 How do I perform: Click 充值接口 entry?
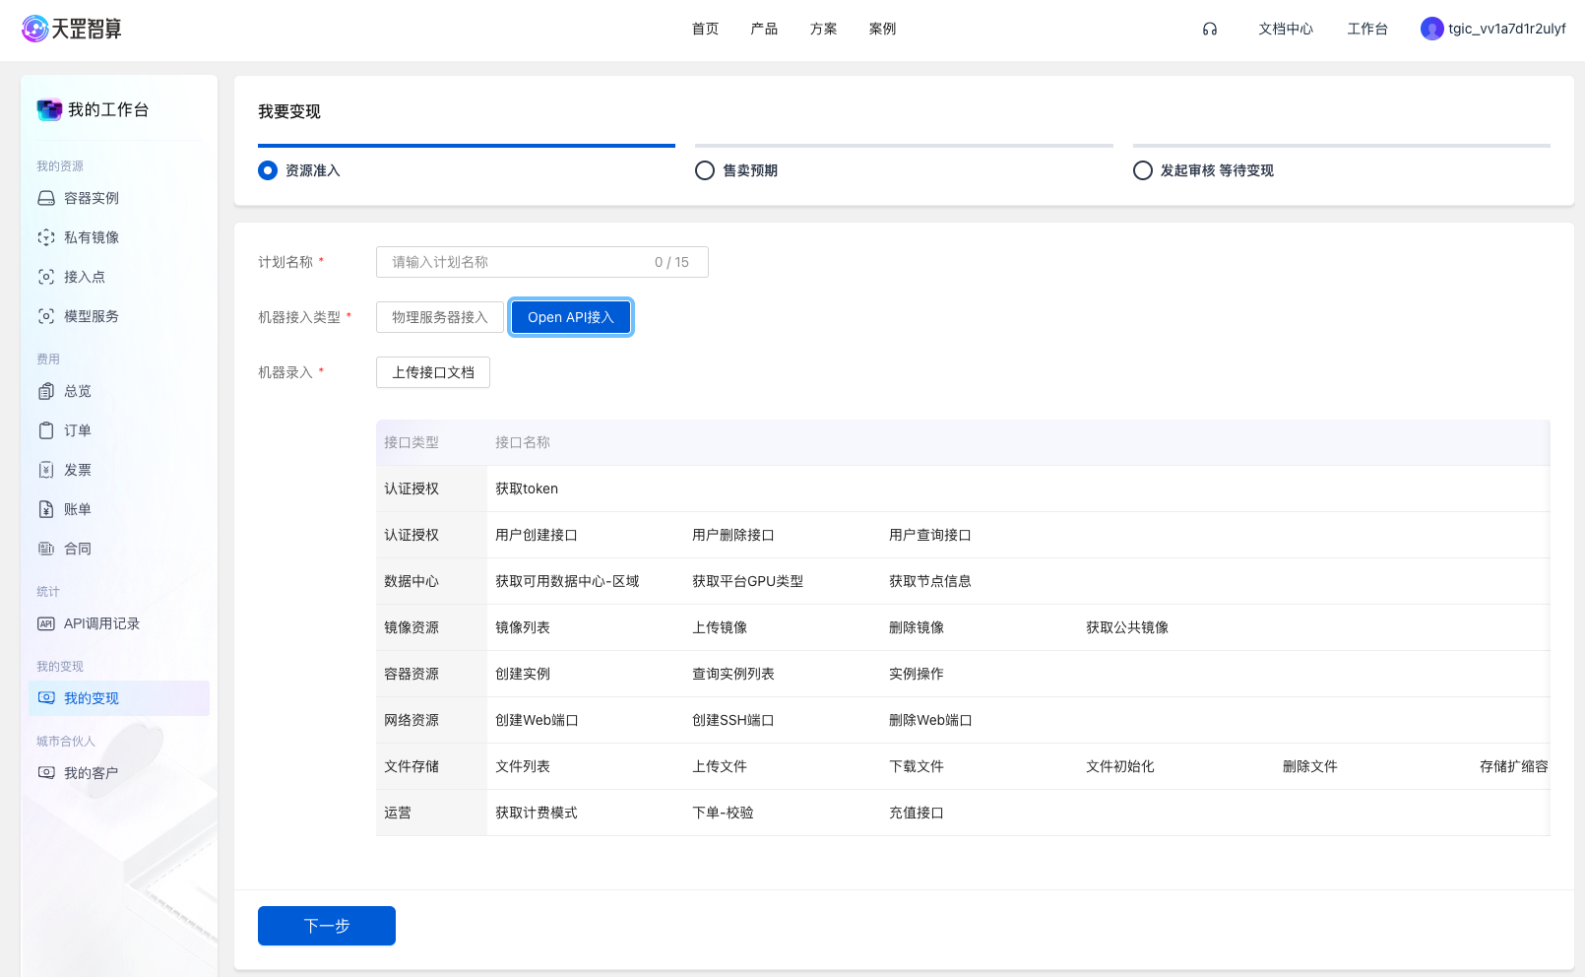point(917,813)
